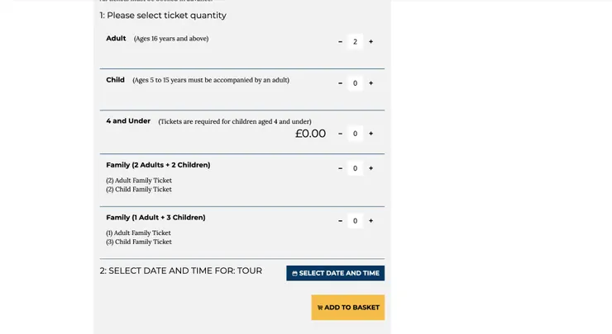The image size is (612, 334).
Task: Increase Family (2 Adults + 2 Children) quantity
Action: pos(371,168)
